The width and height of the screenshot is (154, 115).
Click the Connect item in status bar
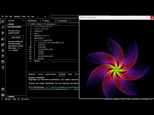coord(25,99)
